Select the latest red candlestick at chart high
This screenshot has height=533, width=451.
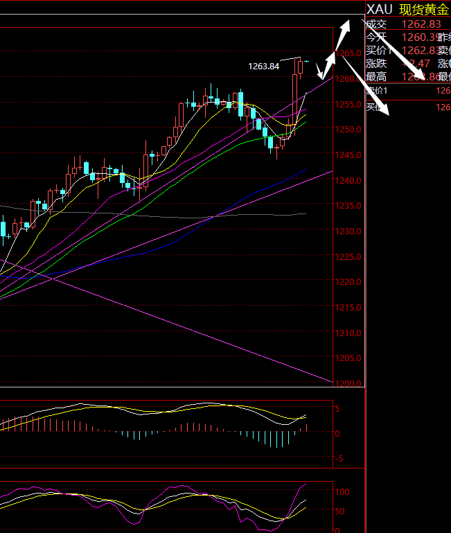pyautogui.click(x=301, y=67)
